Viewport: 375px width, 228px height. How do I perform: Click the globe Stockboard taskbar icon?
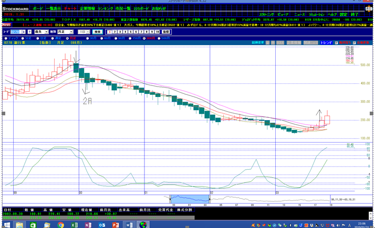(143, 225)
